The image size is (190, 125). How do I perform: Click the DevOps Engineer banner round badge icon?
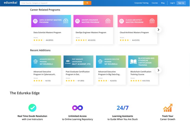pos(77,21)
